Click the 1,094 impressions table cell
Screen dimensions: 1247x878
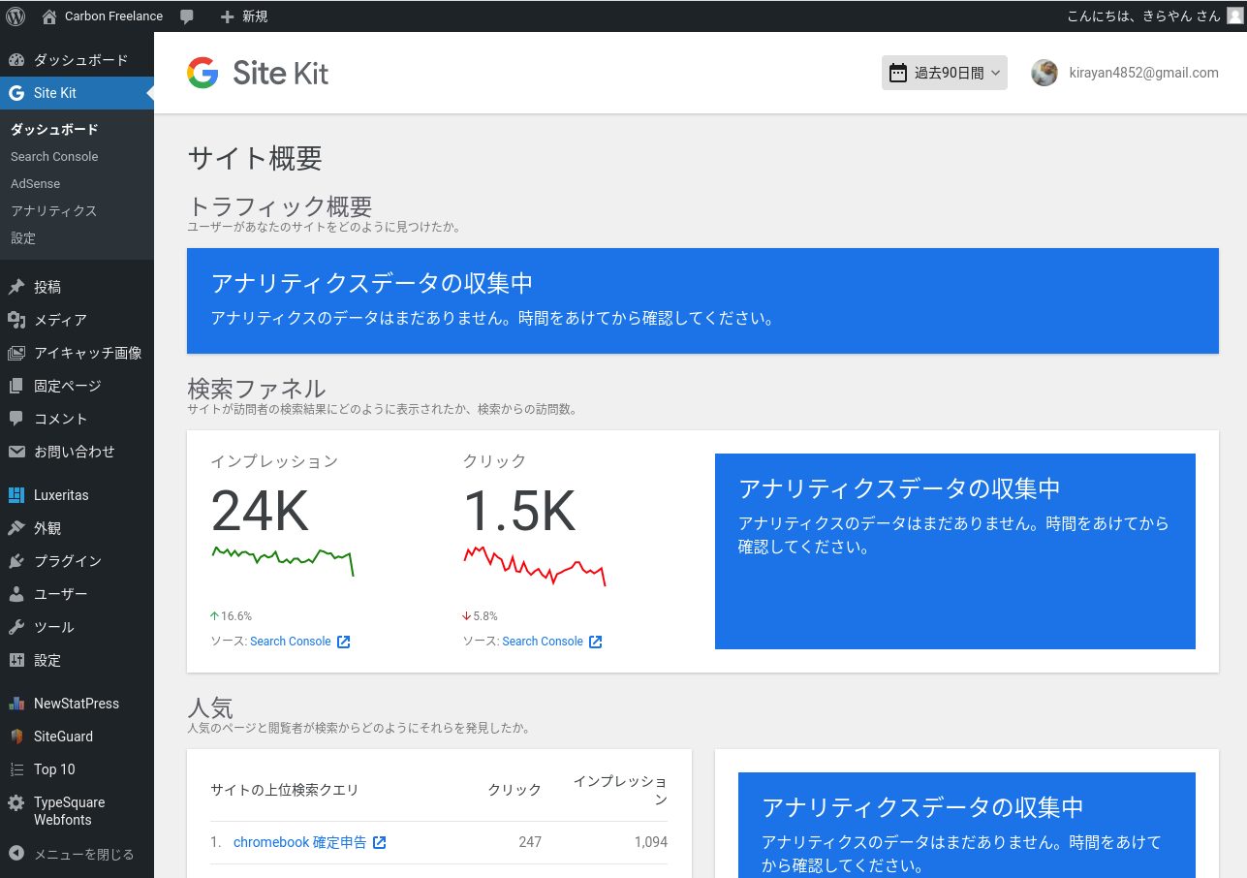tap(651, 842)
